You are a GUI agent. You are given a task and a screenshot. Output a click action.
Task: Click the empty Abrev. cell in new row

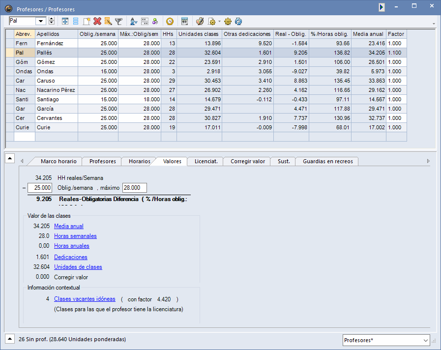25,137
